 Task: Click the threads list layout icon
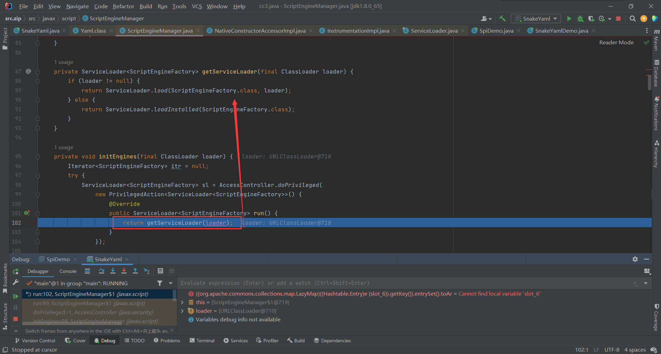point(87,271)
